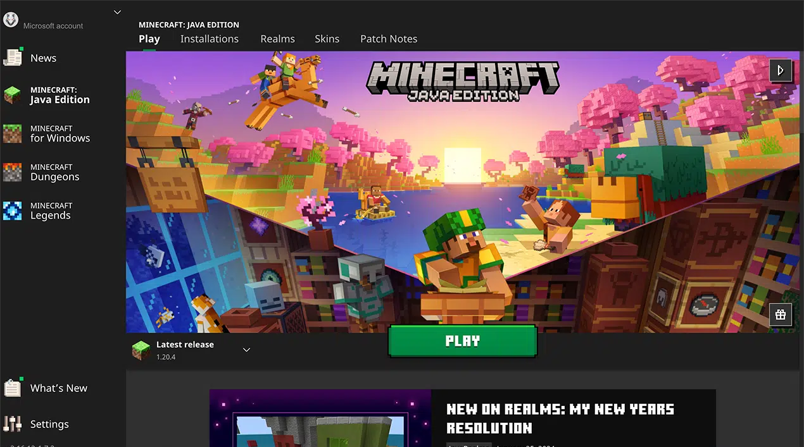Viewport: 804px width, 447px height.
Task: Click the 'Latest release' label
Action: 185,345
